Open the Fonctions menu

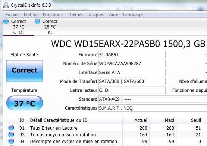(x=53, y=14)
